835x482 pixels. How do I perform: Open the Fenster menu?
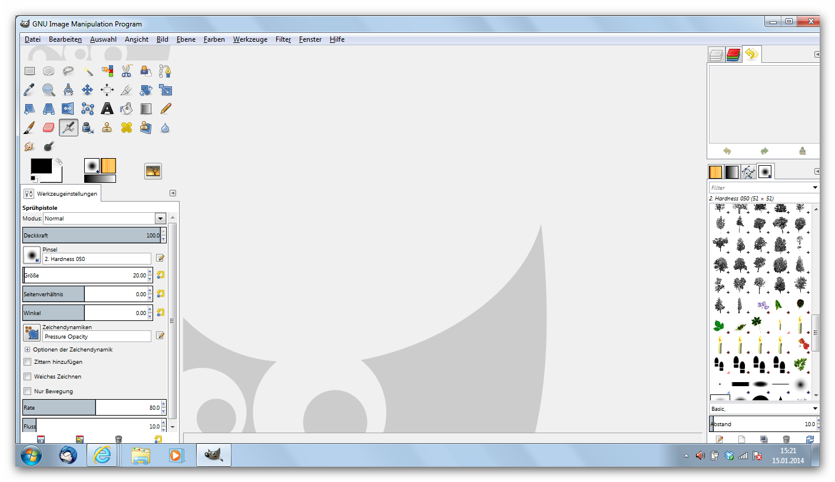pyautogui.click(x=310, y=39)
